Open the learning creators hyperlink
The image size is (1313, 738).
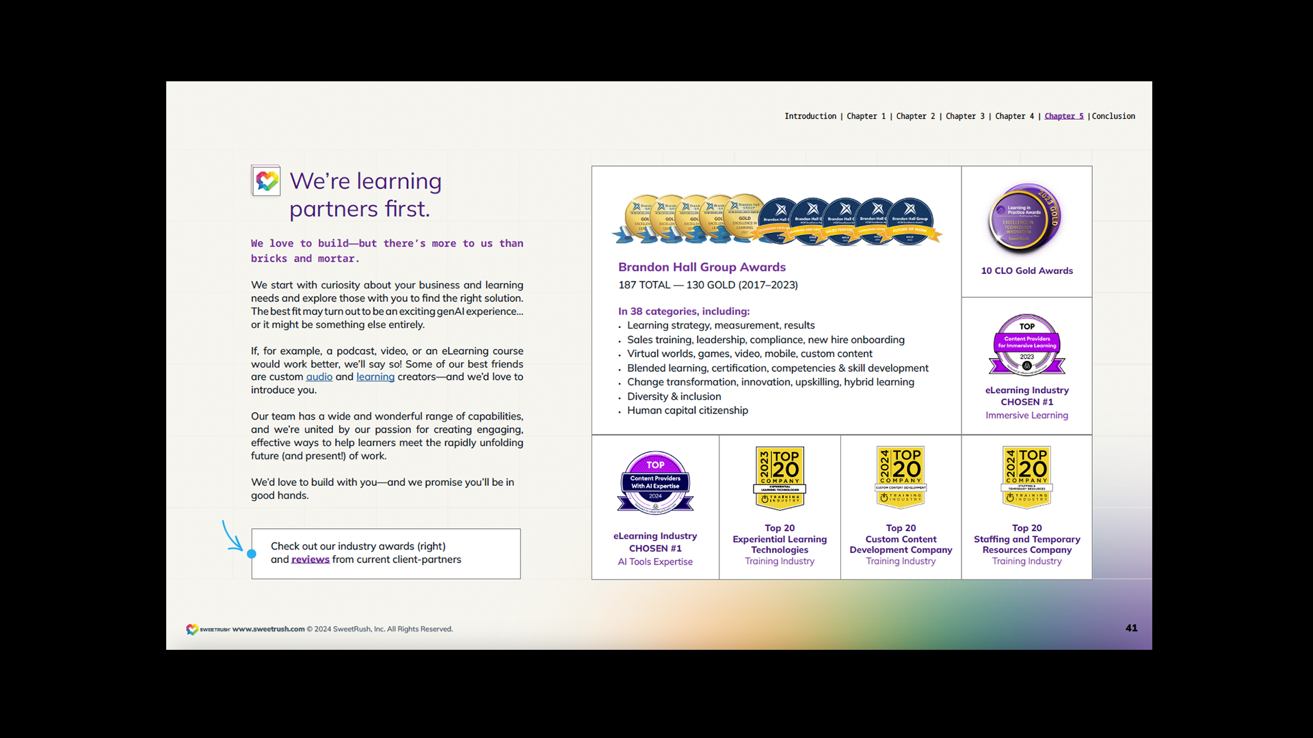tap(375, 377)
